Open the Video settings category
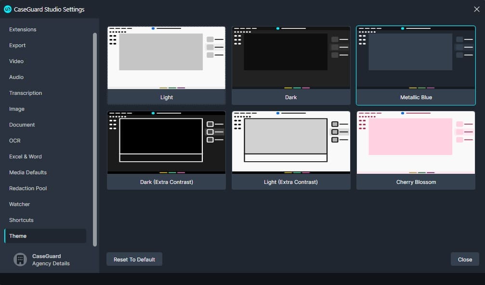This screenshot has height=285, width=485. tap(16, 61)
